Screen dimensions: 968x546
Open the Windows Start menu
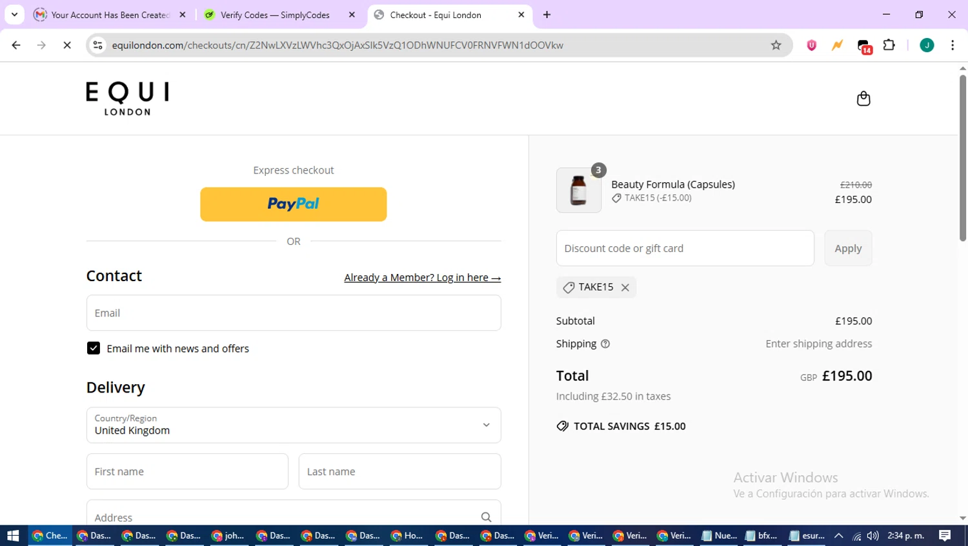coord(13,536)
